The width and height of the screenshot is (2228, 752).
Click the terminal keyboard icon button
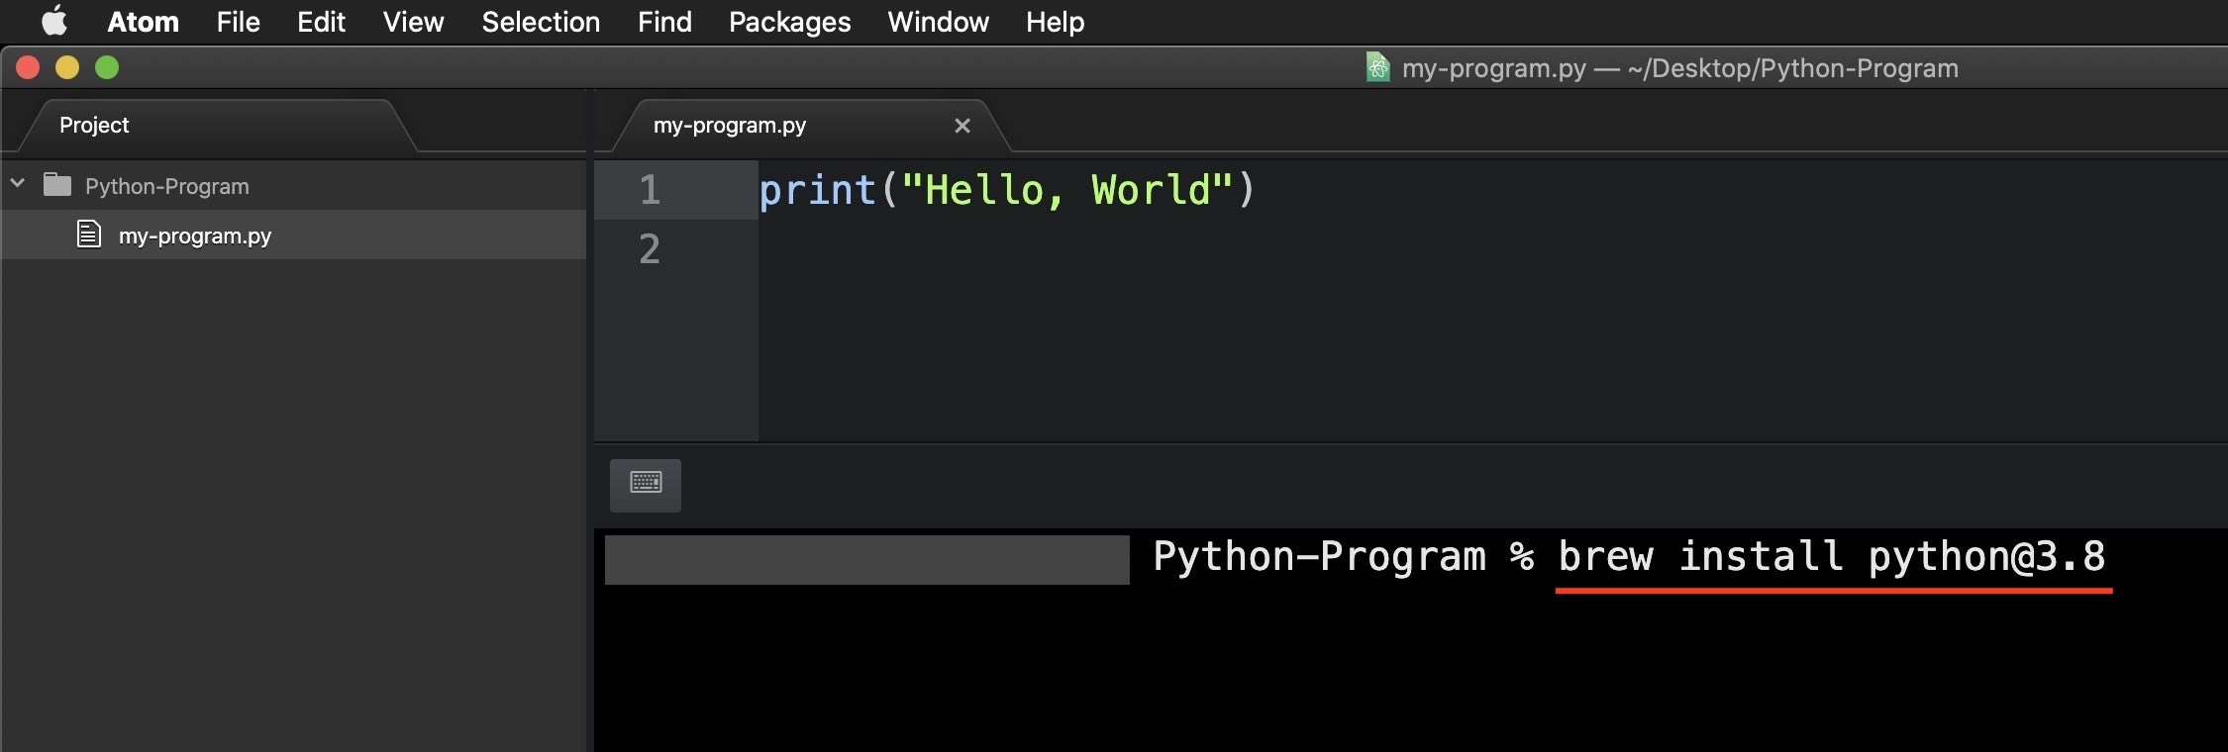[646, 484]
